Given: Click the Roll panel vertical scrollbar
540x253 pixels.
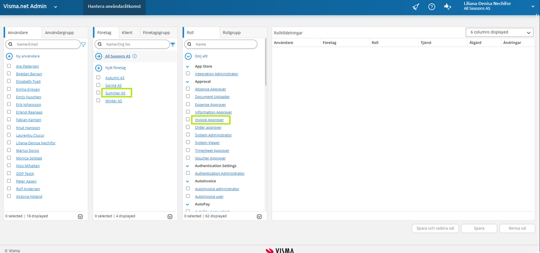Looking at the screenshot, I should pyautogui.click(x=265, y=62).
